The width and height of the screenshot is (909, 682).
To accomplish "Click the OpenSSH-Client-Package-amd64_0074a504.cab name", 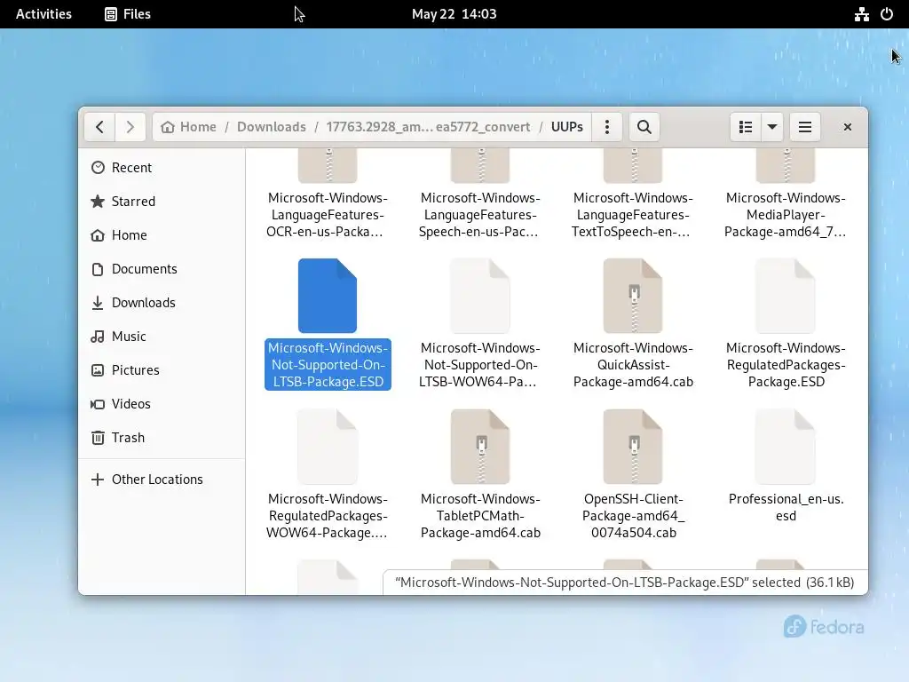I will (633, 516).
